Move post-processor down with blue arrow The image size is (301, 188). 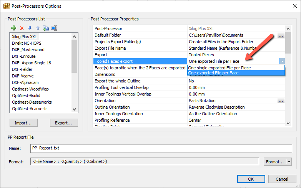coord(30,28)
